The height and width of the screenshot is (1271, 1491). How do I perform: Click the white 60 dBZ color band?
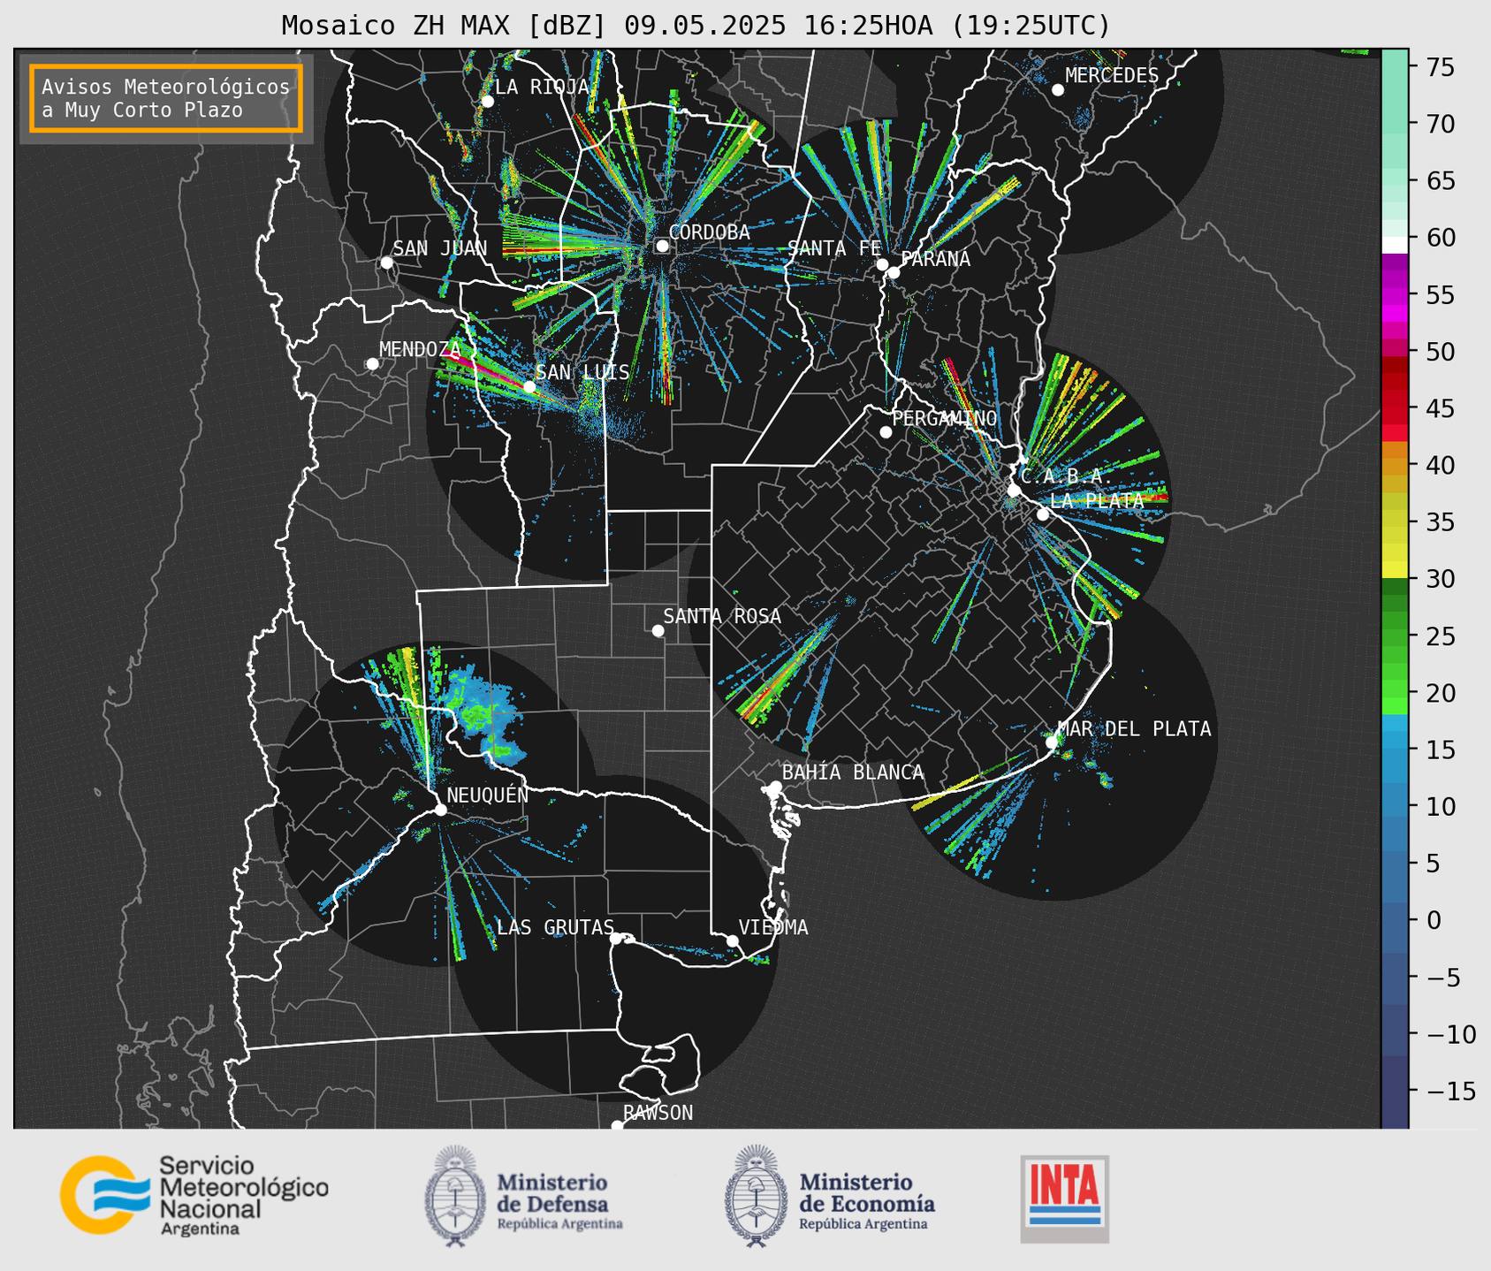tap(1395, 245)
